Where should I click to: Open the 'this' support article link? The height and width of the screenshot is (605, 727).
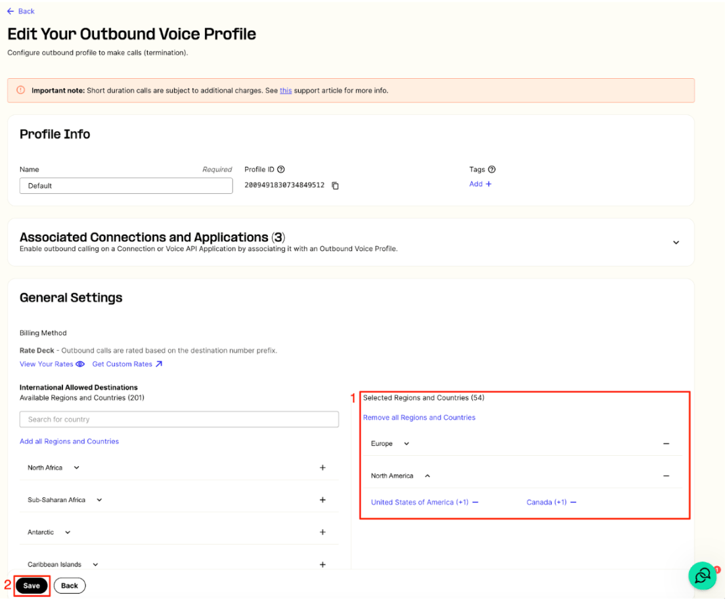(x=286, y=91)
